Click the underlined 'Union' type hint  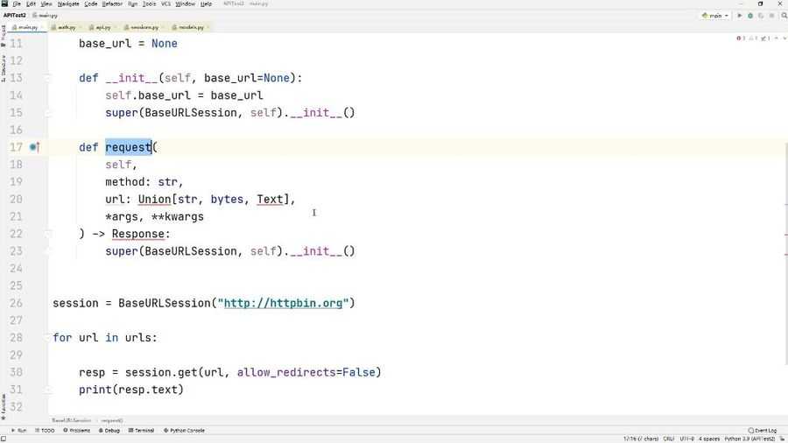[154, 199]
